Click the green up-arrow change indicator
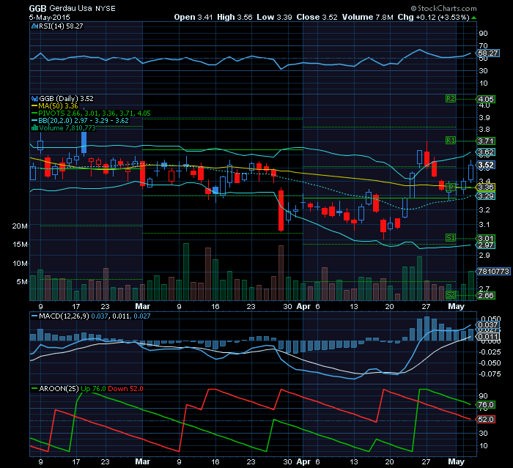The image size is (513, 468). (x=473, y=18)
